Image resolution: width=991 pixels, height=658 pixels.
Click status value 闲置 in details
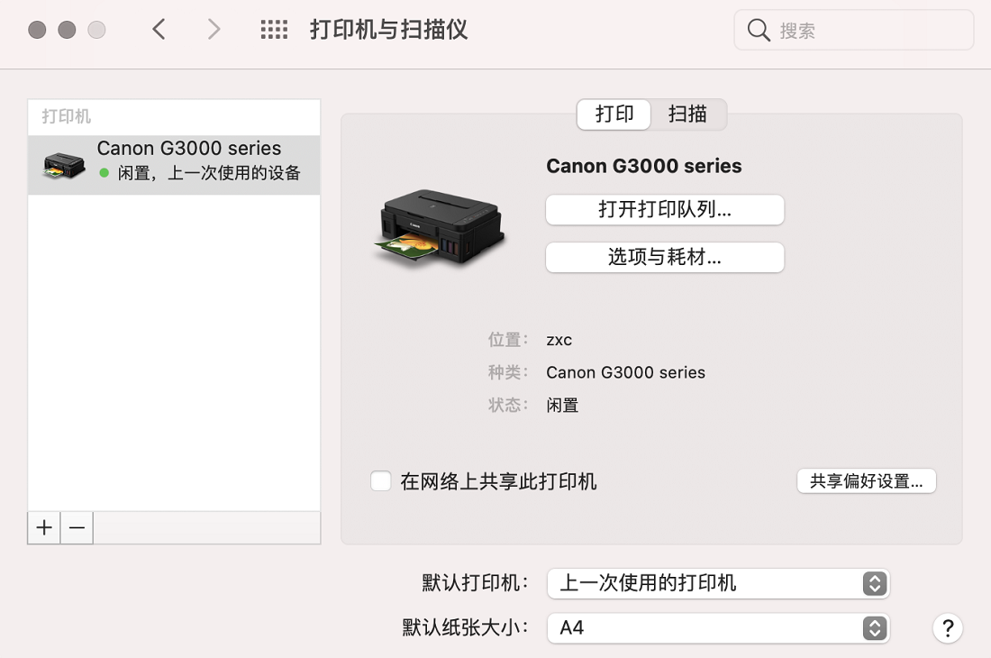(x=562, y=406)
